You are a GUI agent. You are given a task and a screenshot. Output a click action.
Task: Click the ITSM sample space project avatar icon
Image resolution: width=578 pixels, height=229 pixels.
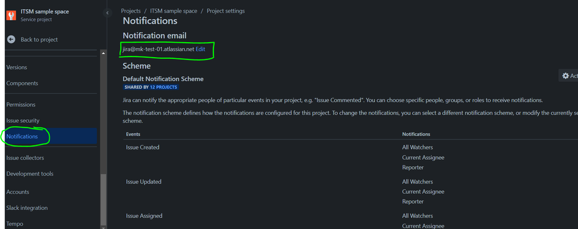coord(11,15)
